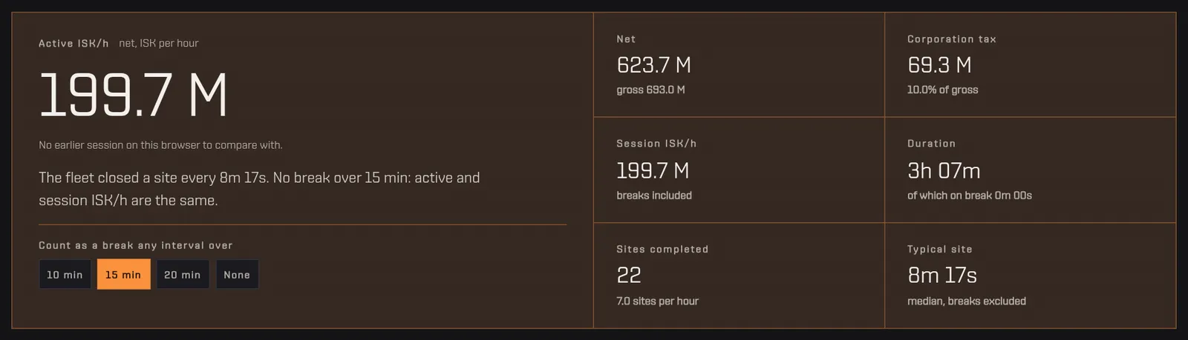The image size is (1188, 340).
Task: Click the 'No earlier session' comparison note
Action: pyautogui.click(x=160, y=145)
